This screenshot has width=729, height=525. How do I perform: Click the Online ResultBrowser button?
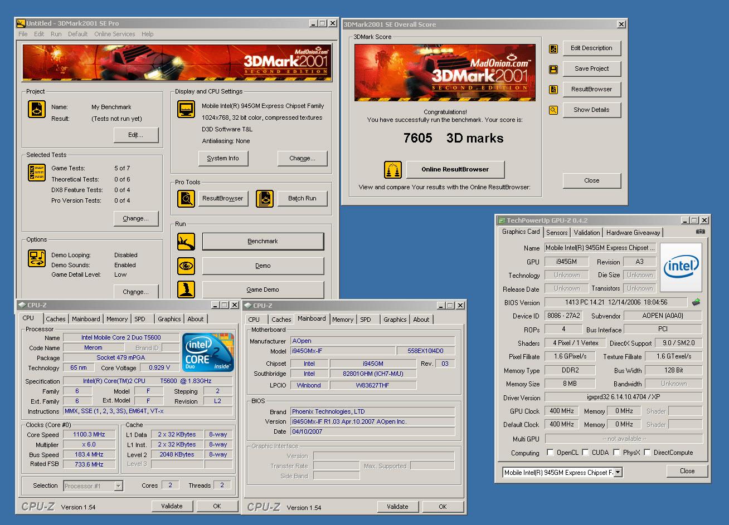point(455,169)
